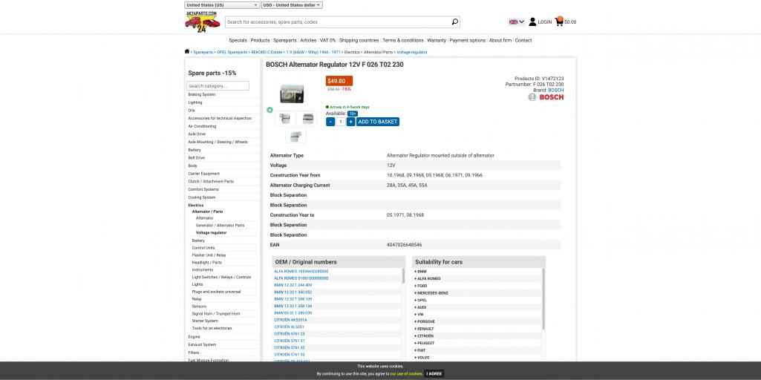Go to the breadcrumb home icon
The width and height of the screenshot is (761, 380).
tap(187, 51)
